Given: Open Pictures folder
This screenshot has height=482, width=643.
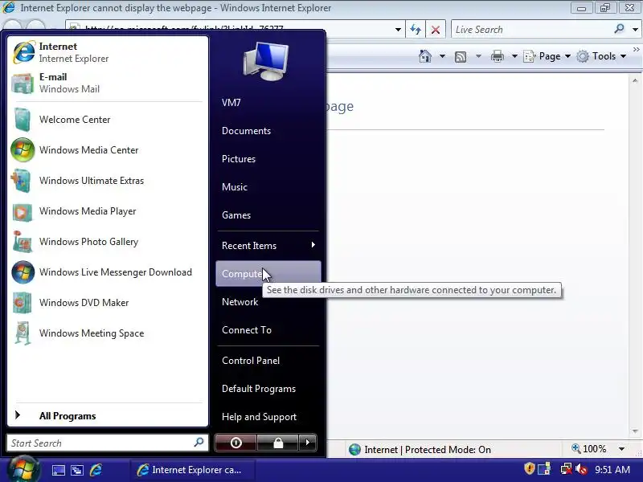Looking at the screenshot, I should point(268,159).
